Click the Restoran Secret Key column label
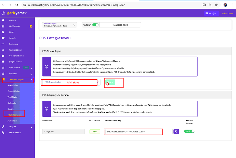236x158 pixels. [113, 120]
